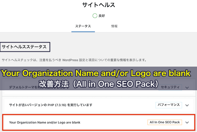Viewport: 197px width, 132px height.
Task: Click the サイトヘルスステータス section heading
Action: click(25, 47)
